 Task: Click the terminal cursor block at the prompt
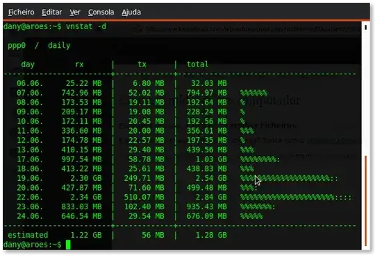(x=68, y=245)
